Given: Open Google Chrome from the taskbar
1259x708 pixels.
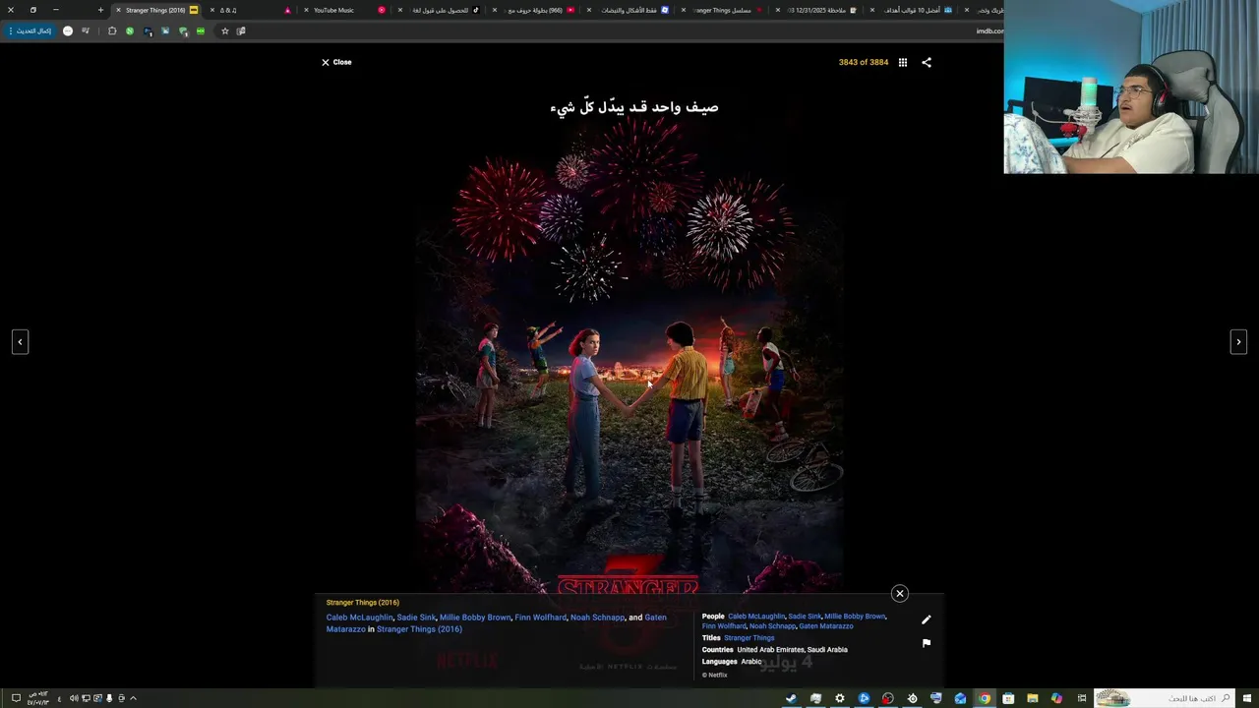Looking at the screenshot, I should click(x=984, y=698).
